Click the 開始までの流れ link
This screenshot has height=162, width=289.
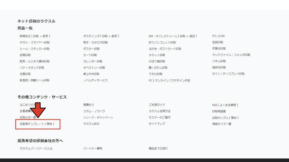(x=158, y=148)
